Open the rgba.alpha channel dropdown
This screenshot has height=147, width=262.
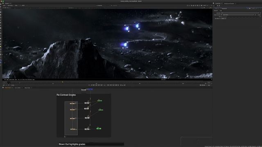tap(11, 5)
